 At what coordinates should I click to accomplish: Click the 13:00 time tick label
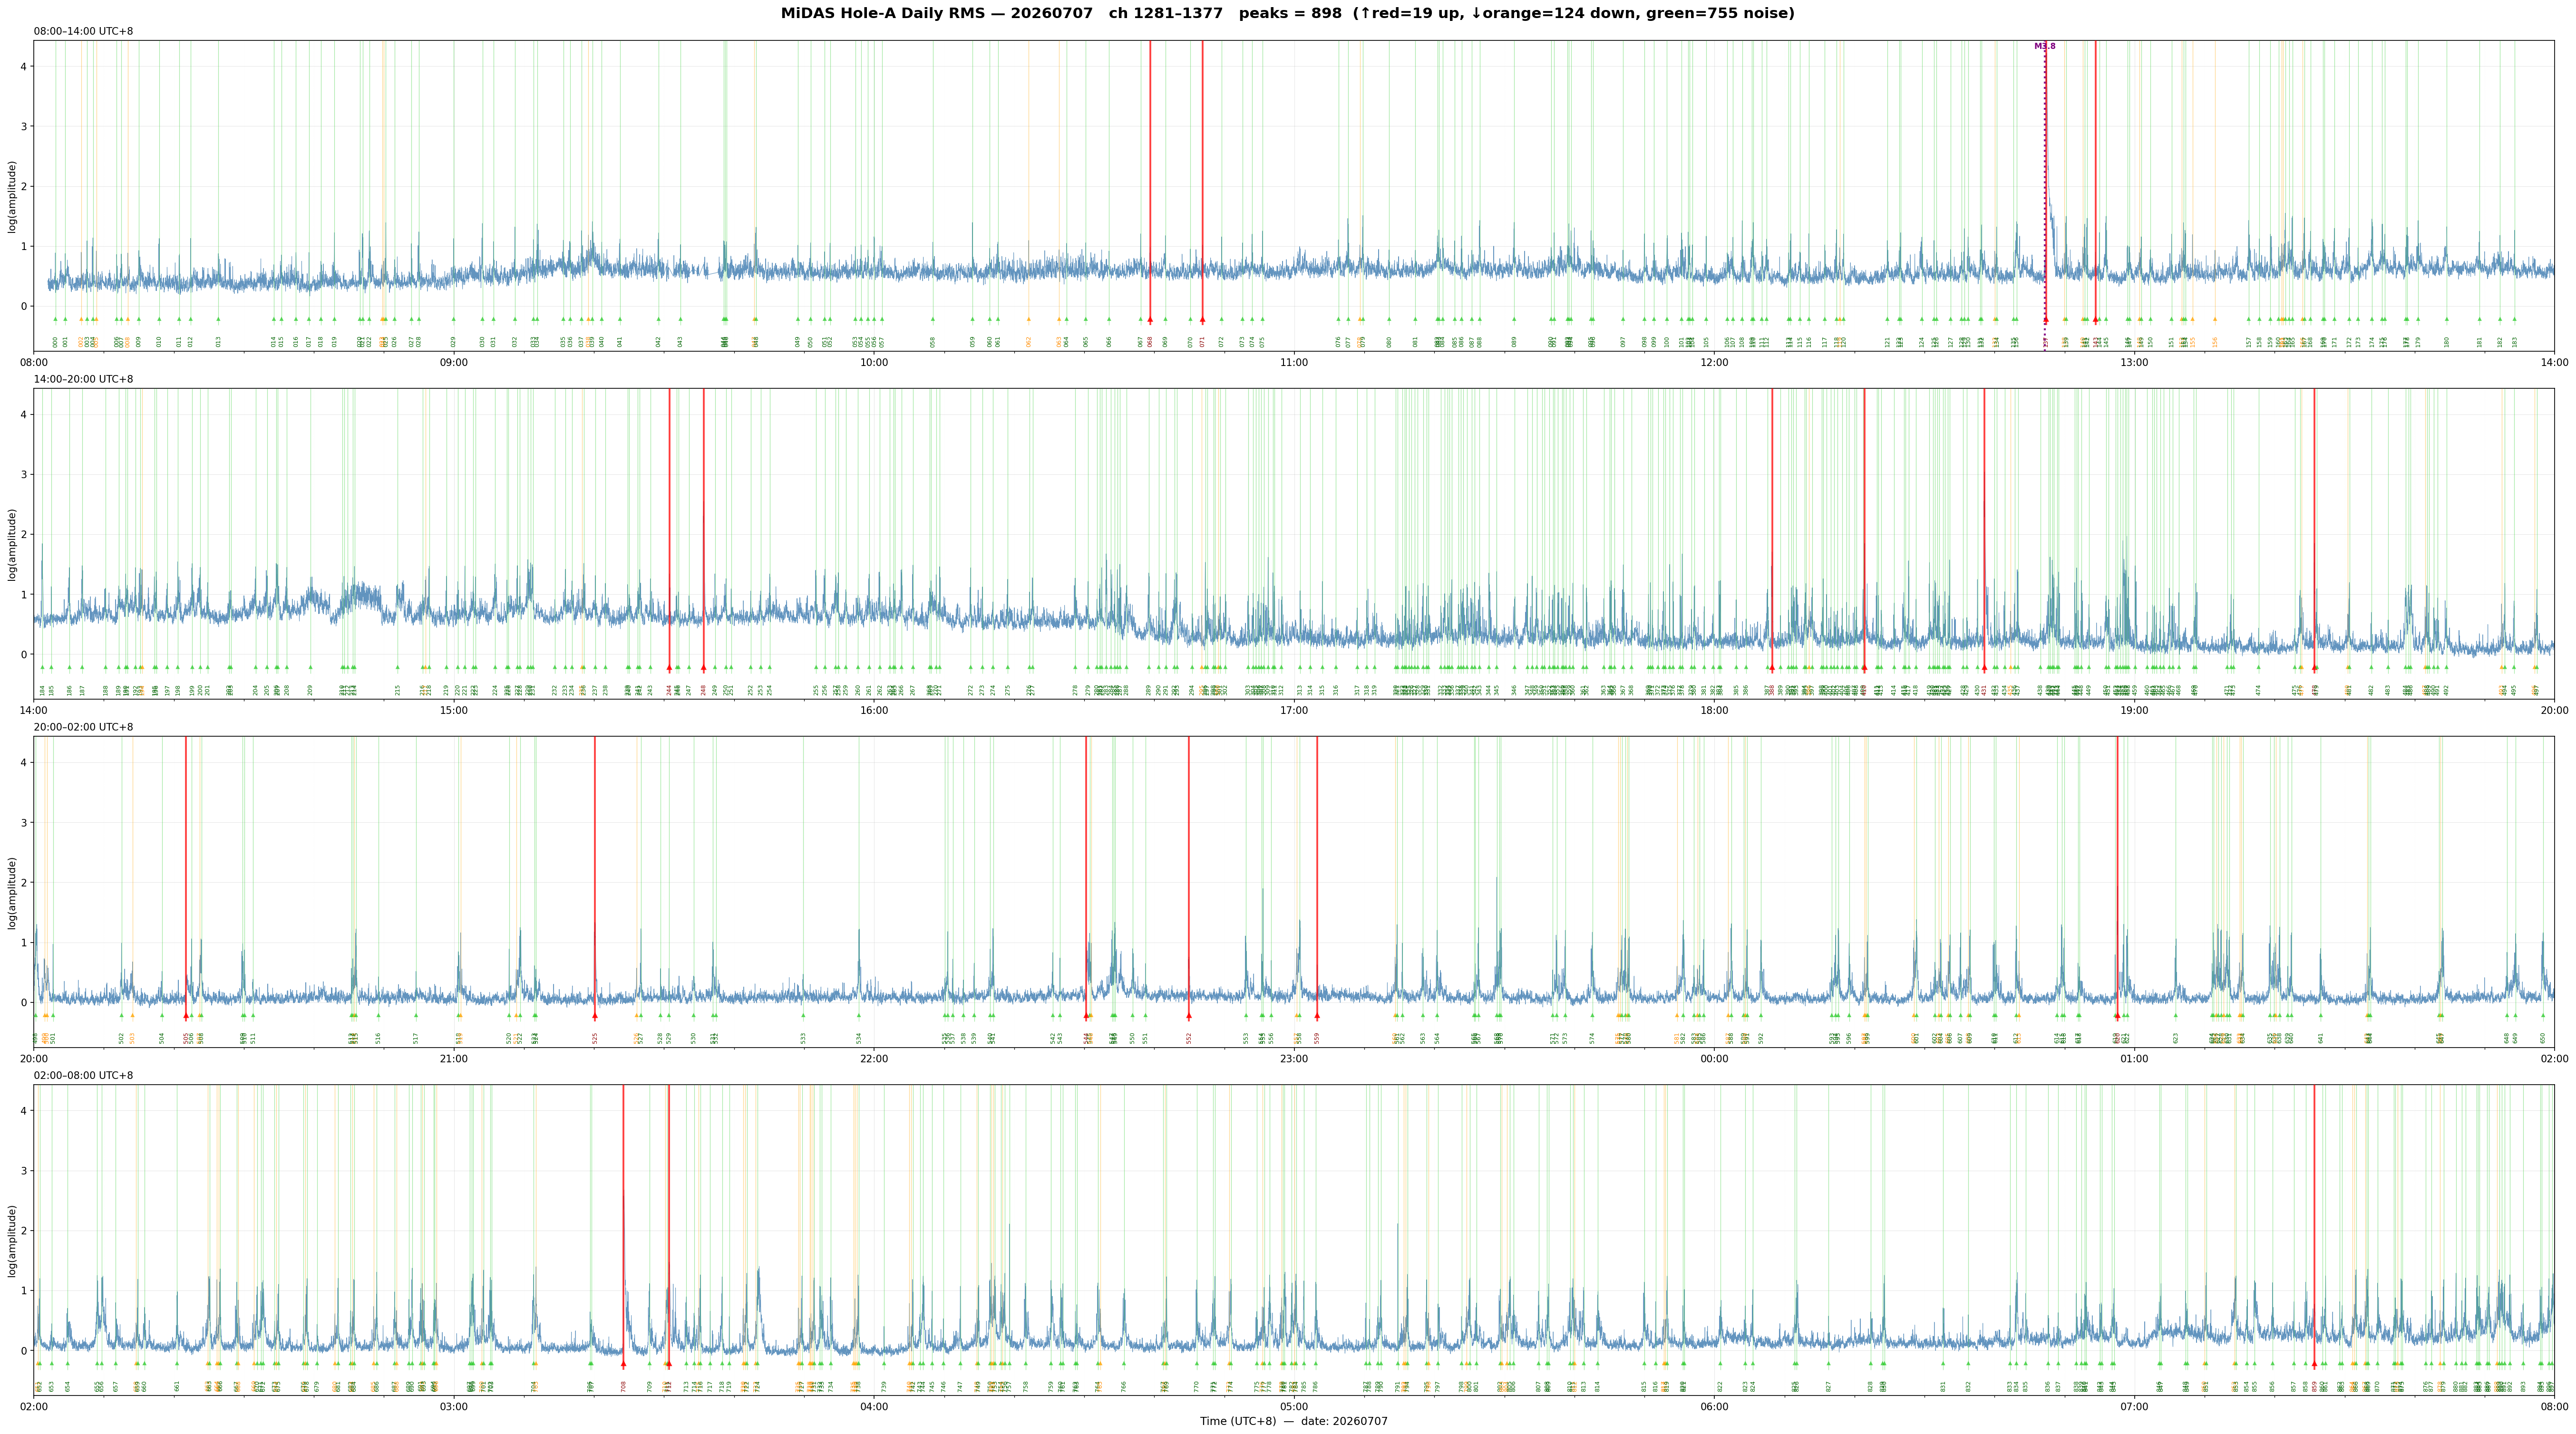pyautogui.click(x=2134, y=362)
